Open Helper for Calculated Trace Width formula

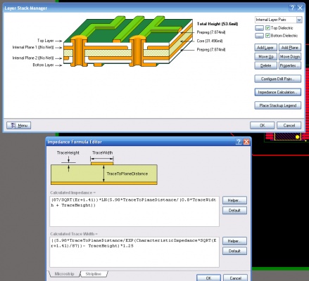click(234, 241)
